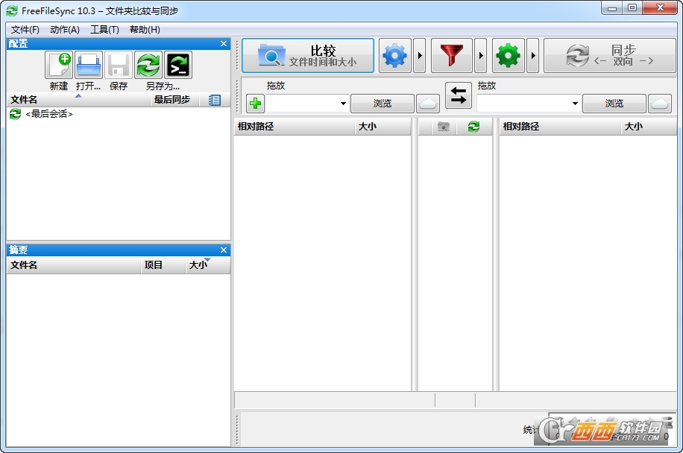This screenshot has width=683, height=453.
Task: Click the middle grid sync action icon
Action: point(473,127)
